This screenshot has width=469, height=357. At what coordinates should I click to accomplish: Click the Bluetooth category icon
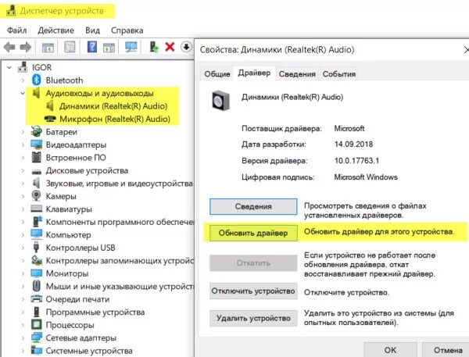pos(36,80)
